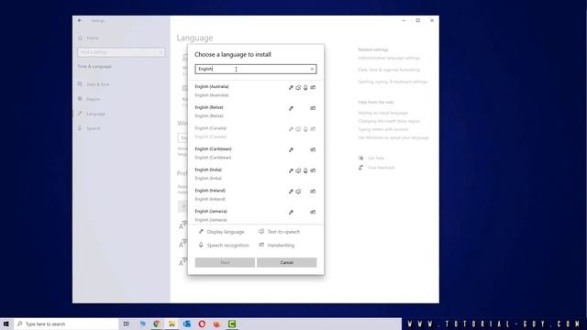Cancel the language install dialog
The image size is (587, 330).
pos(287,262)
